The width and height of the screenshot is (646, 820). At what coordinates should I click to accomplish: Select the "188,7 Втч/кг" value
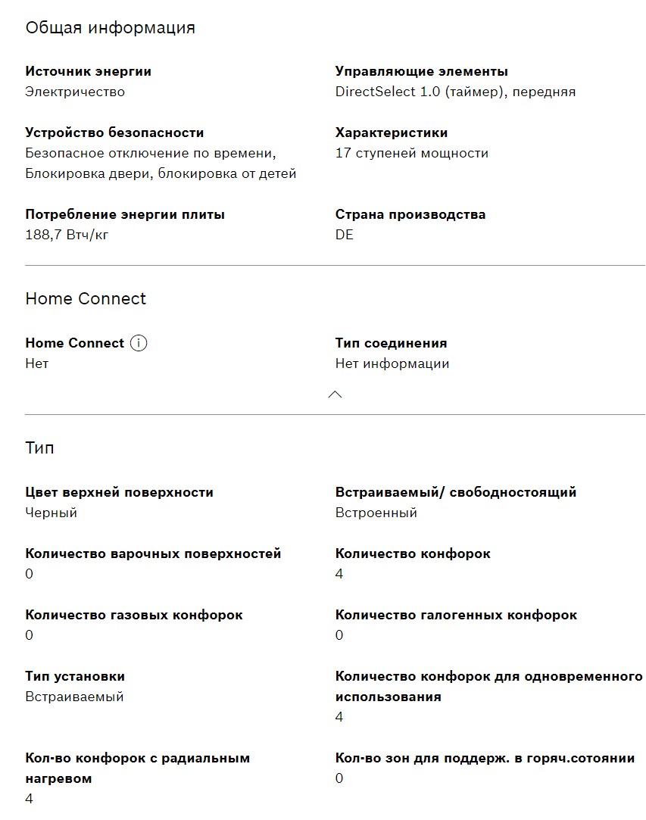(x=67, y=235)
